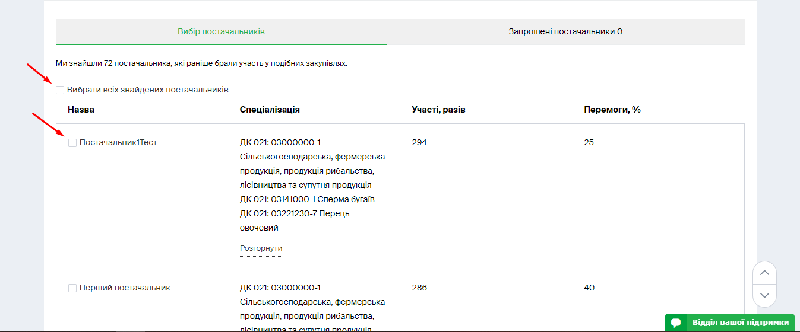Check the box beside Постачальник1Тест
This screenshot has width=800, height=332.
[x=72, y=143]
